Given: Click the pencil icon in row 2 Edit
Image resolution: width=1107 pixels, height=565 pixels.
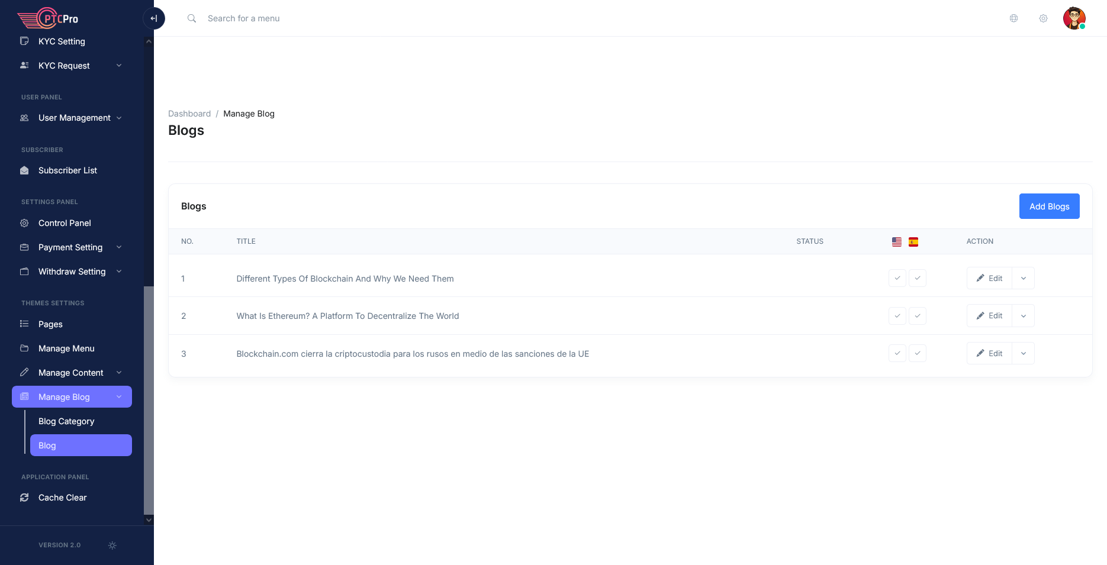Looking at the screenshot, I should [x=980, y=316].
